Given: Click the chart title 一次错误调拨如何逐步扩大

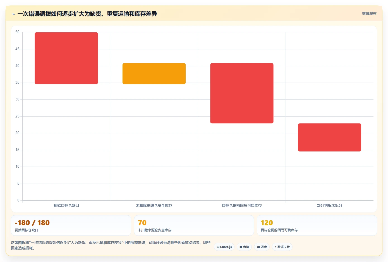Looking at the screenshot, I should point(87,14).
